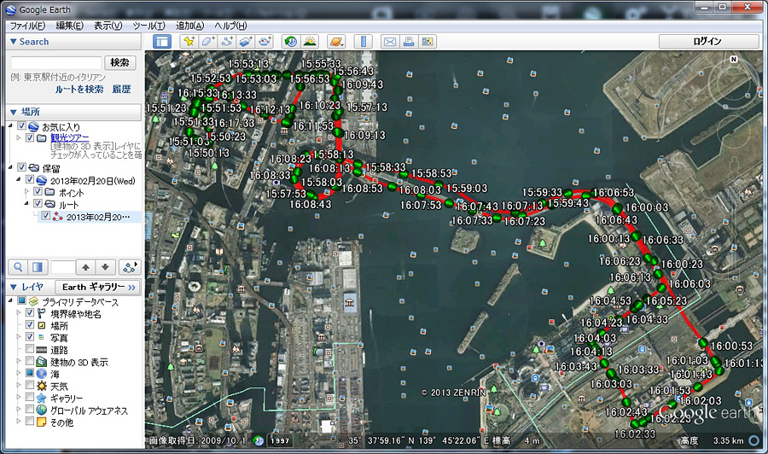Open the 表示(V) menu
The height and width of the screenshot is (454, 768).
click(108, 26)
